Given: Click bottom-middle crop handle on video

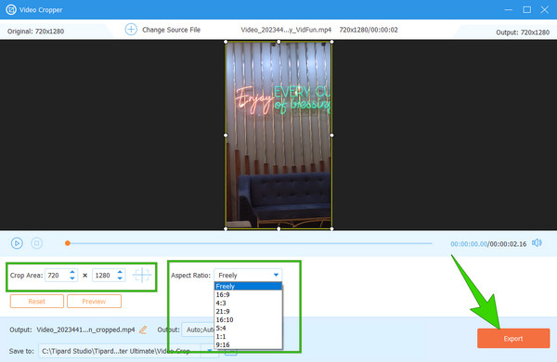Looking at the screenshot, I should point(278,228).
